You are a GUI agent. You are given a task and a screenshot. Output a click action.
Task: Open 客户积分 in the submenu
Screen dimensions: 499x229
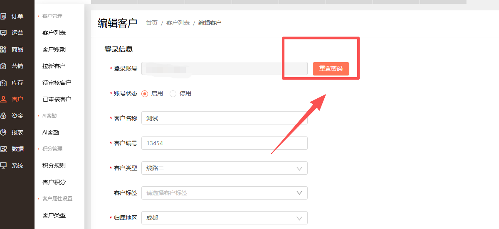tap(54, 182)
